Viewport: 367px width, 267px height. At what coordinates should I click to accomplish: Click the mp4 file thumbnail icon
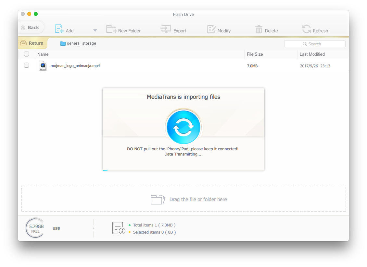[43, 66]
